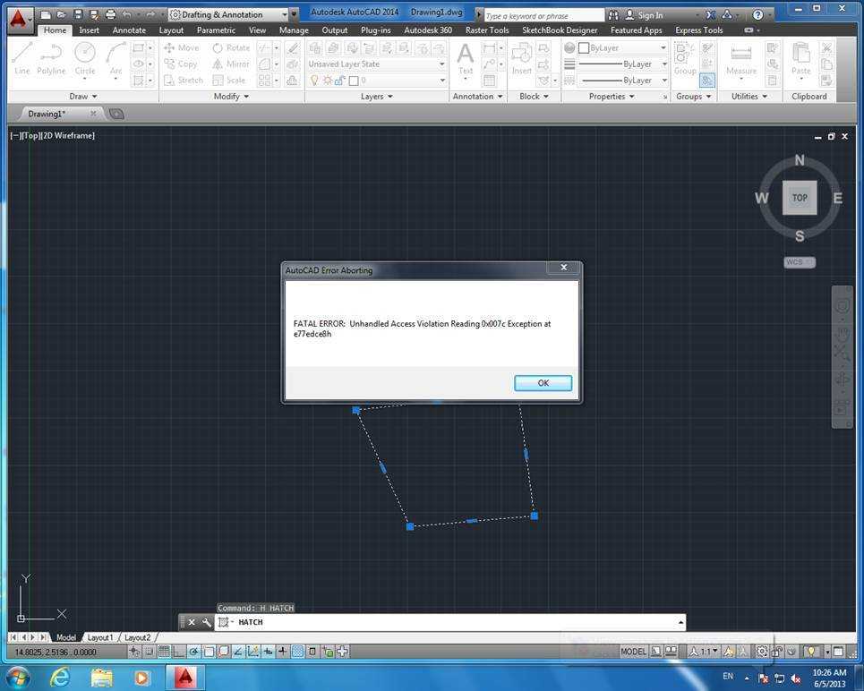Image resolution: width=864 pixels, height=691 pixels.
Task: Open Layer Properties manager icon
Action: (314, 48)
